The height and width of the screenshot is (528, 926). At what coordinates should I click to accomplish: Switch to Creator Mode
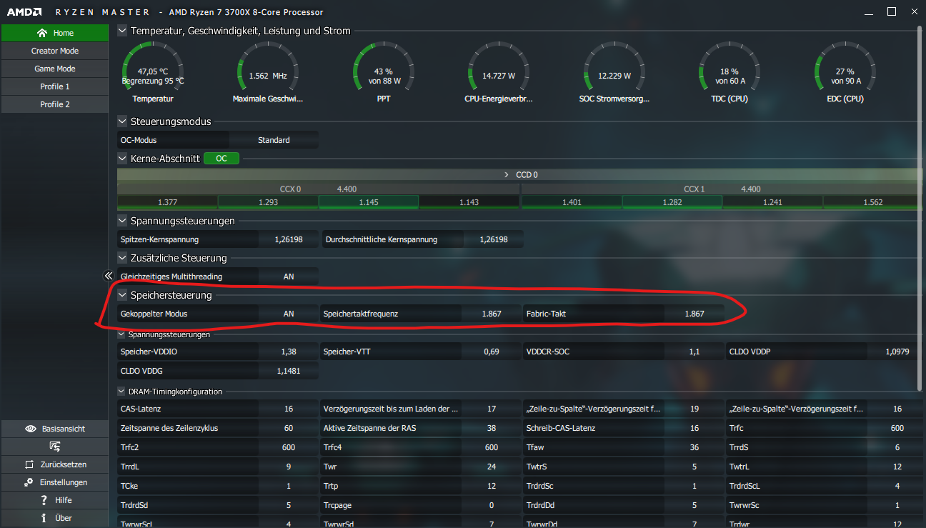click(55, 51)
